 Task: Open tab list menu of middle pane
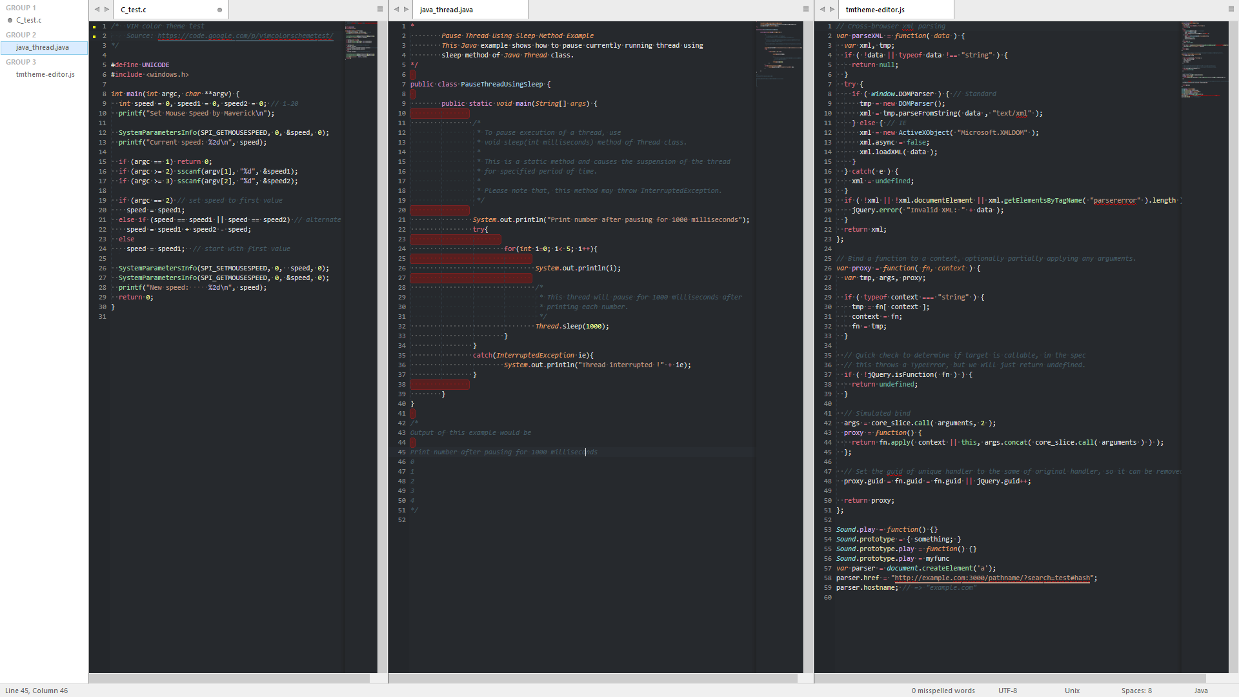pos(805,10)
